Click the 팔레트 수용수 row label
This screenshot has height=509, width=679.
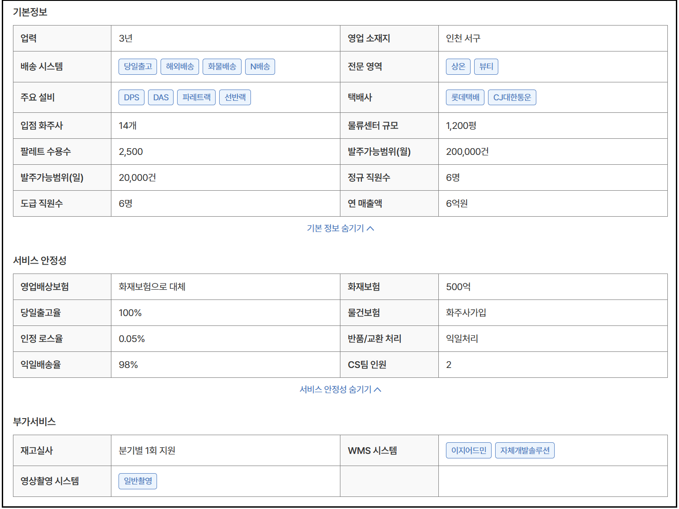click(46, 152)
